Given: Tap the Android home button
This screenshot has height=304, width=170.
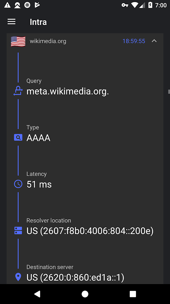Looking at the screenshot, I should (85, 294).
